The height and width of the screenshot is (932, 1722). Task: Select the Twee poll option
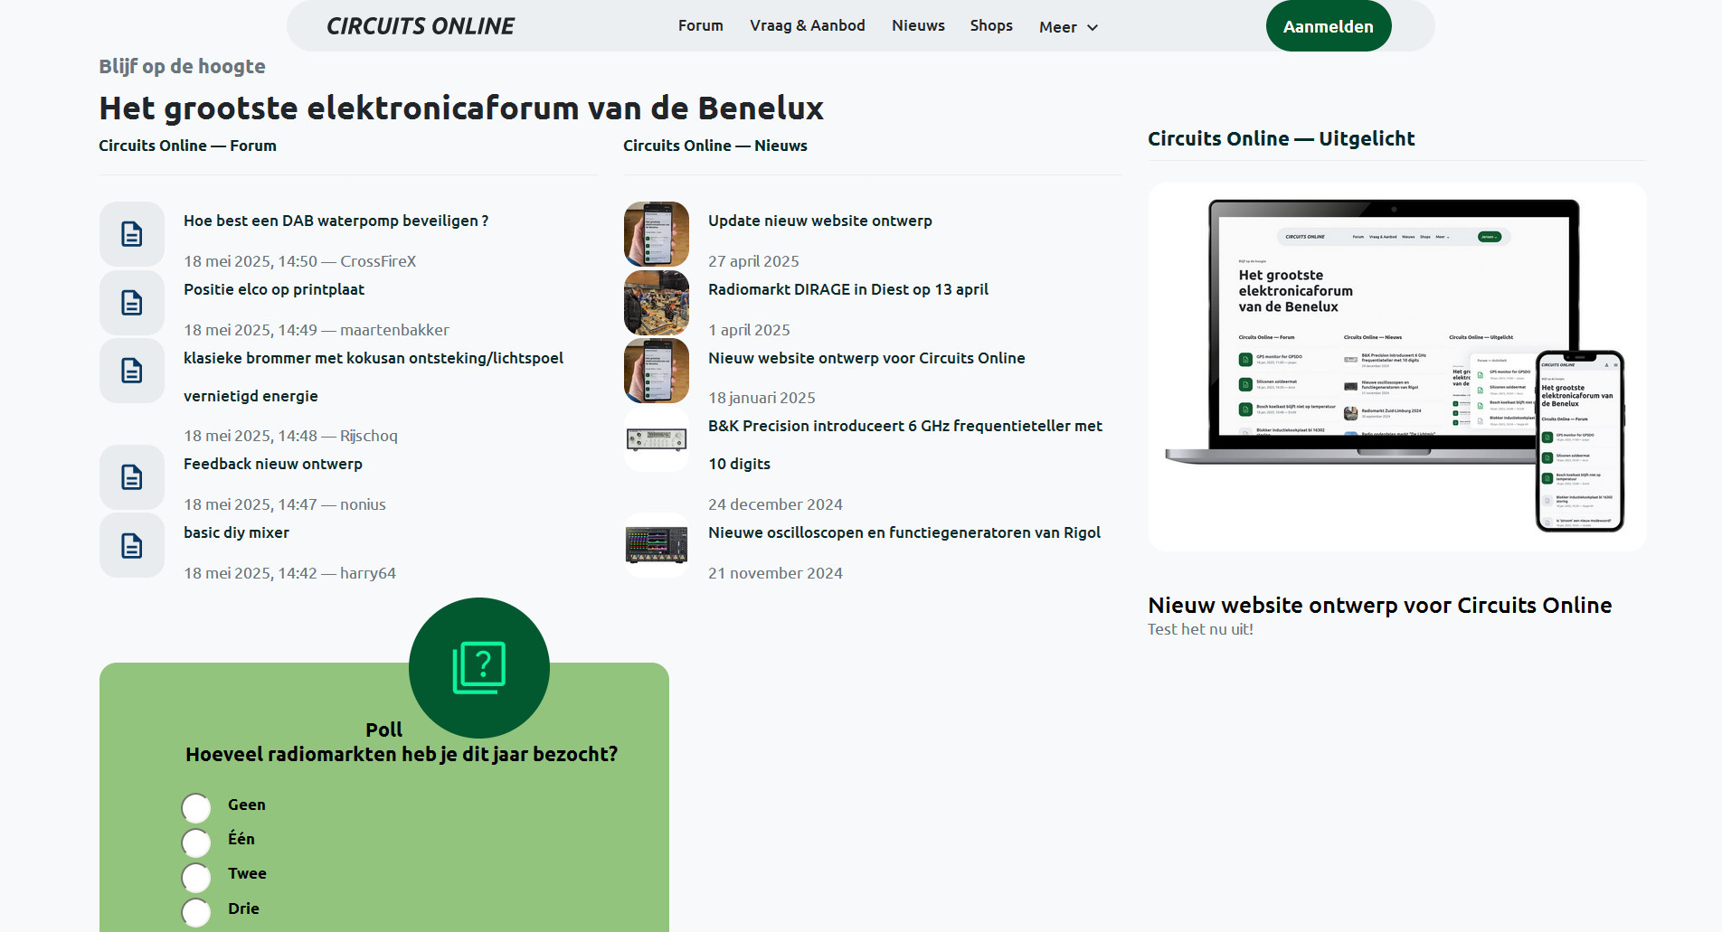pyautogui.click(x=196, y=877)
